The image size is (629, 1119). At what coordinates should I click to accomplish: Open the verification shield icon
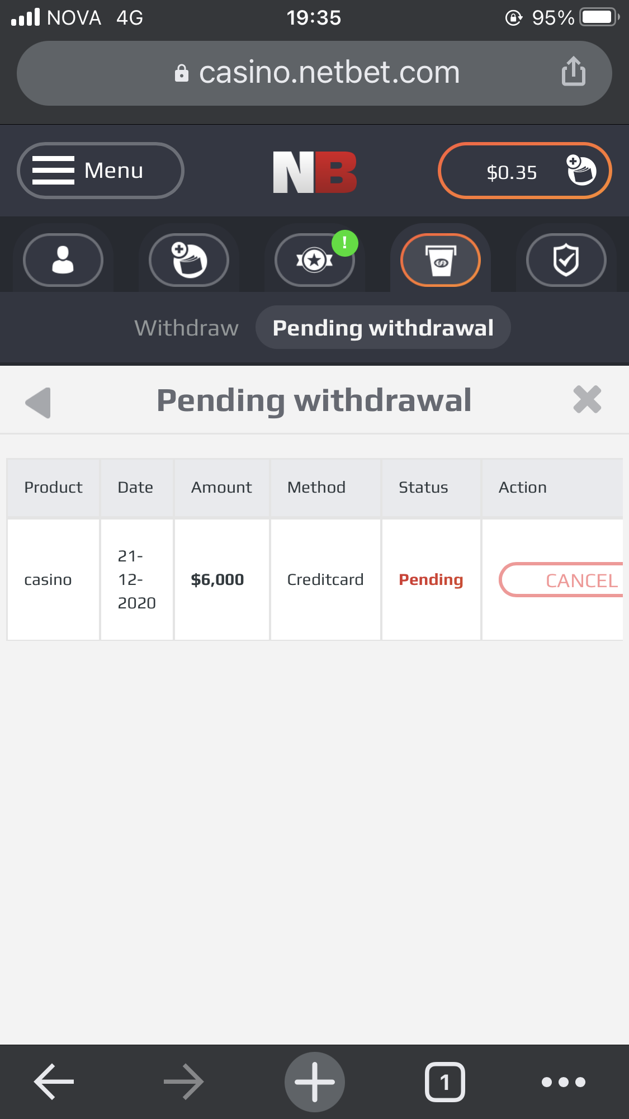[566, 260]
